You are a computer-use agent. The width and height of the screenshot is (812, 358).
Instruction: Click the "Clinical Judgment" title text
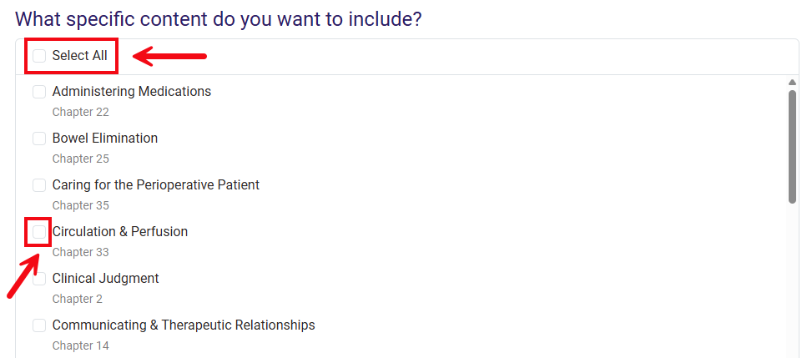pyautogui.click(x=105, y=279)
